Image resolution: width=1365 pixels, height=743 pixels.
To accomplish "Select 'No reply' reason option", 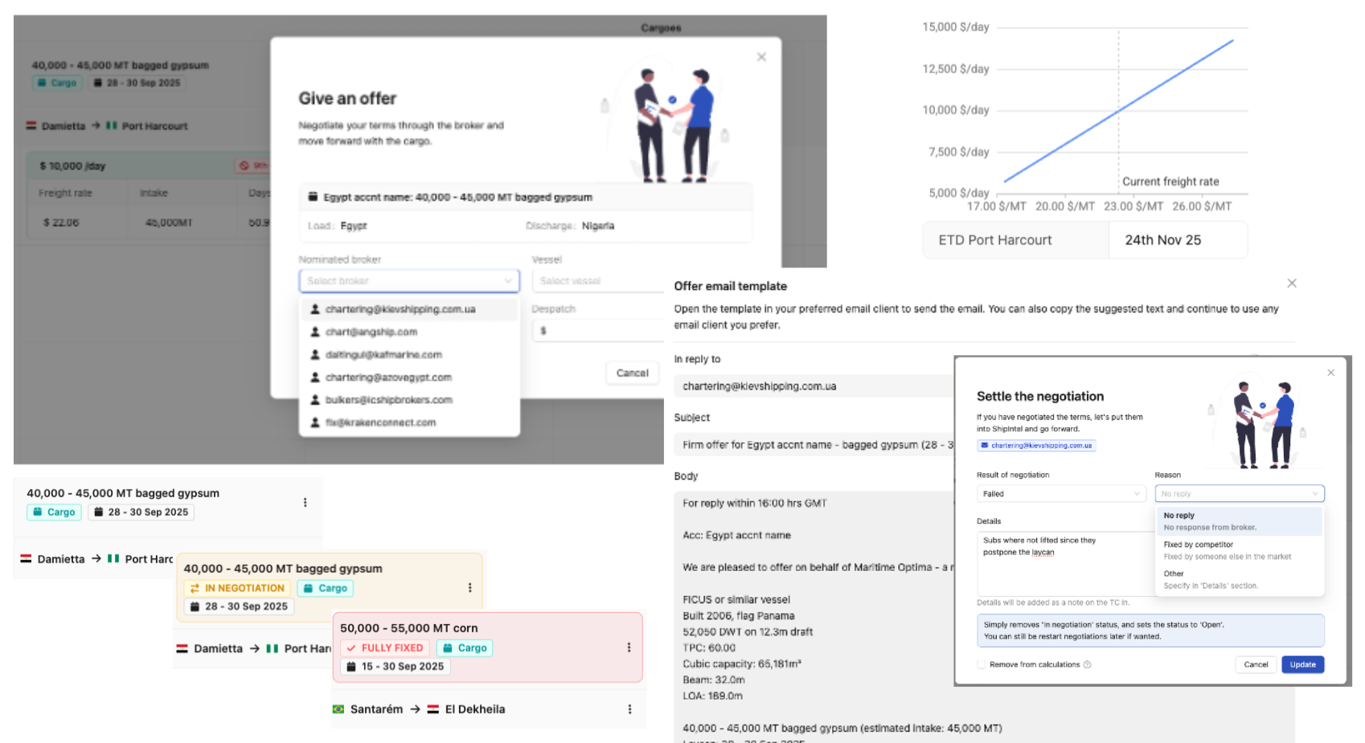I will tap(1239, 521).
